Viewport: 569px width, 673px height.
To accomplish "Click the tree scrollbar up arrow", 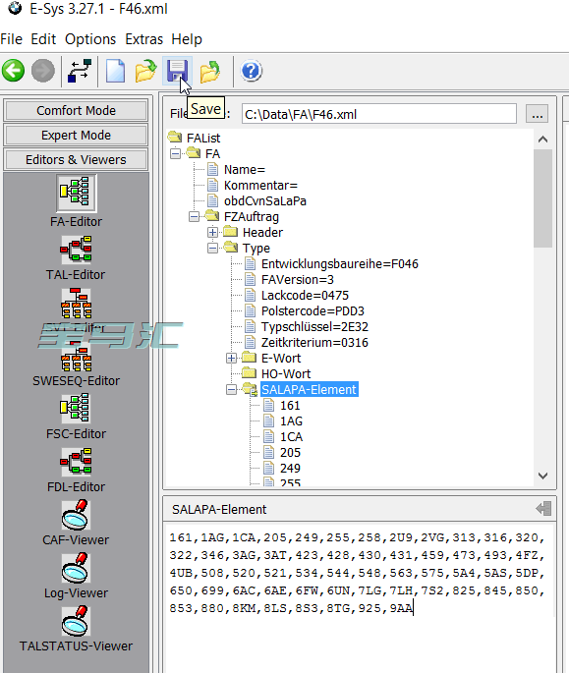I will pos(542,140).
